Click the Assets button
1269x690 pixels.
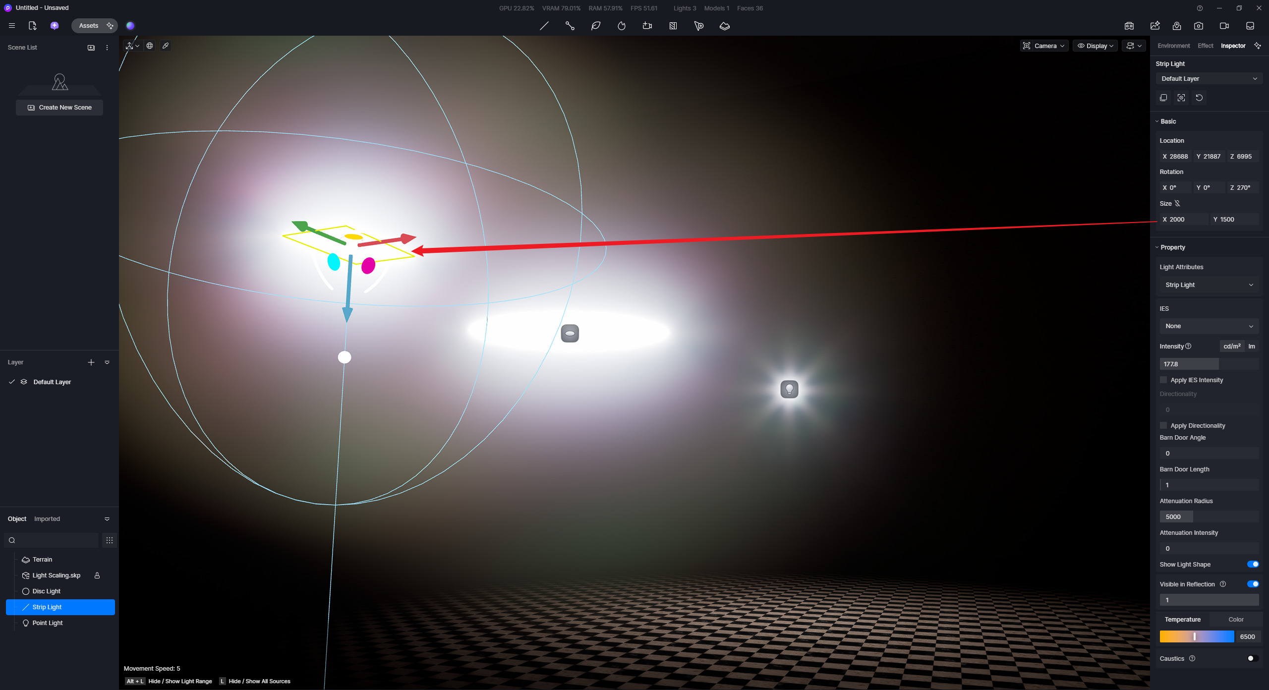[x=89, y=26]
